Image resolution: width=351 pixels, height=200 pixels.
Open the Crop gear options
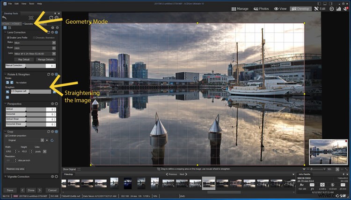(52, 131)
